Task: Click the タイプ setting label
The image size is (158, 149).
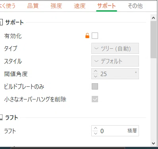Action: pyautogui.click(x=11, y=48)
